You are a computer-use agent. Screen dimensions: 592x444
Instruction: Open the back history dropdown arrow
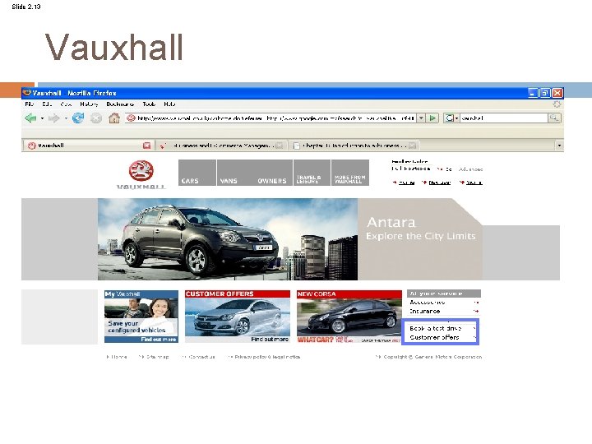(42, 118)
